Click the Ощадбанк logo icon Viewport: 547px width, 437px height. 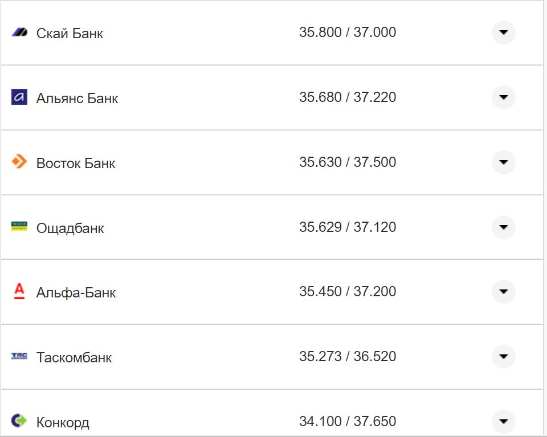(19, 227)
